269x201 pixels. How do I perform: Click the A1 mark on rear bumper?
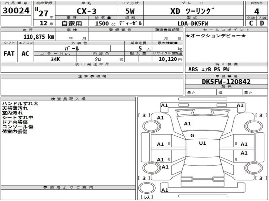tap(165, 190)
